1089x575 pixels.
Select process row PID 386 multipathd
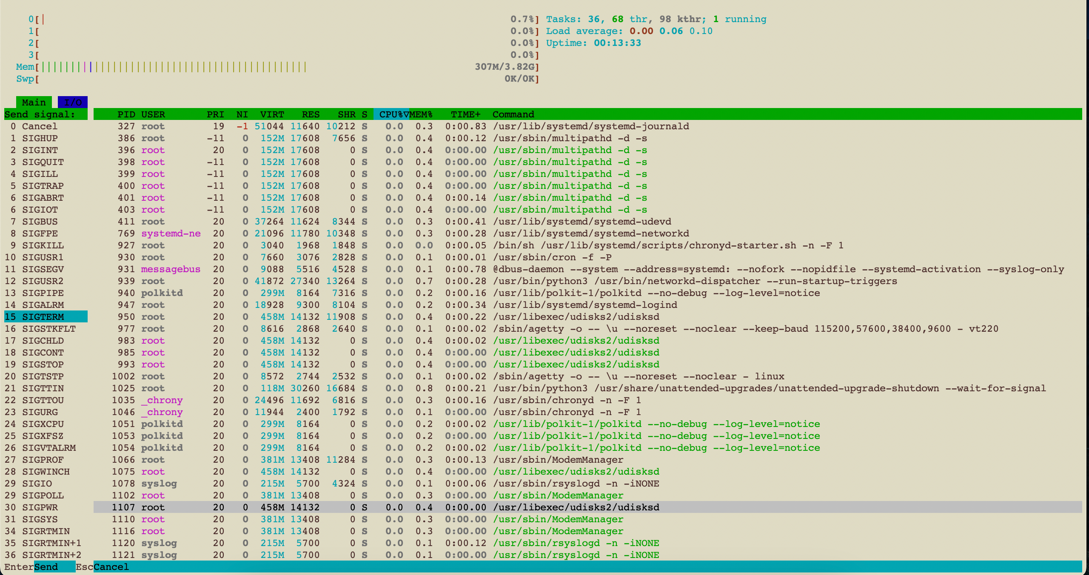click(587, 138)
